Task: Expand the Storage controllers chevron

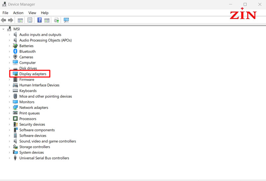Action: [x=9, y=147]
